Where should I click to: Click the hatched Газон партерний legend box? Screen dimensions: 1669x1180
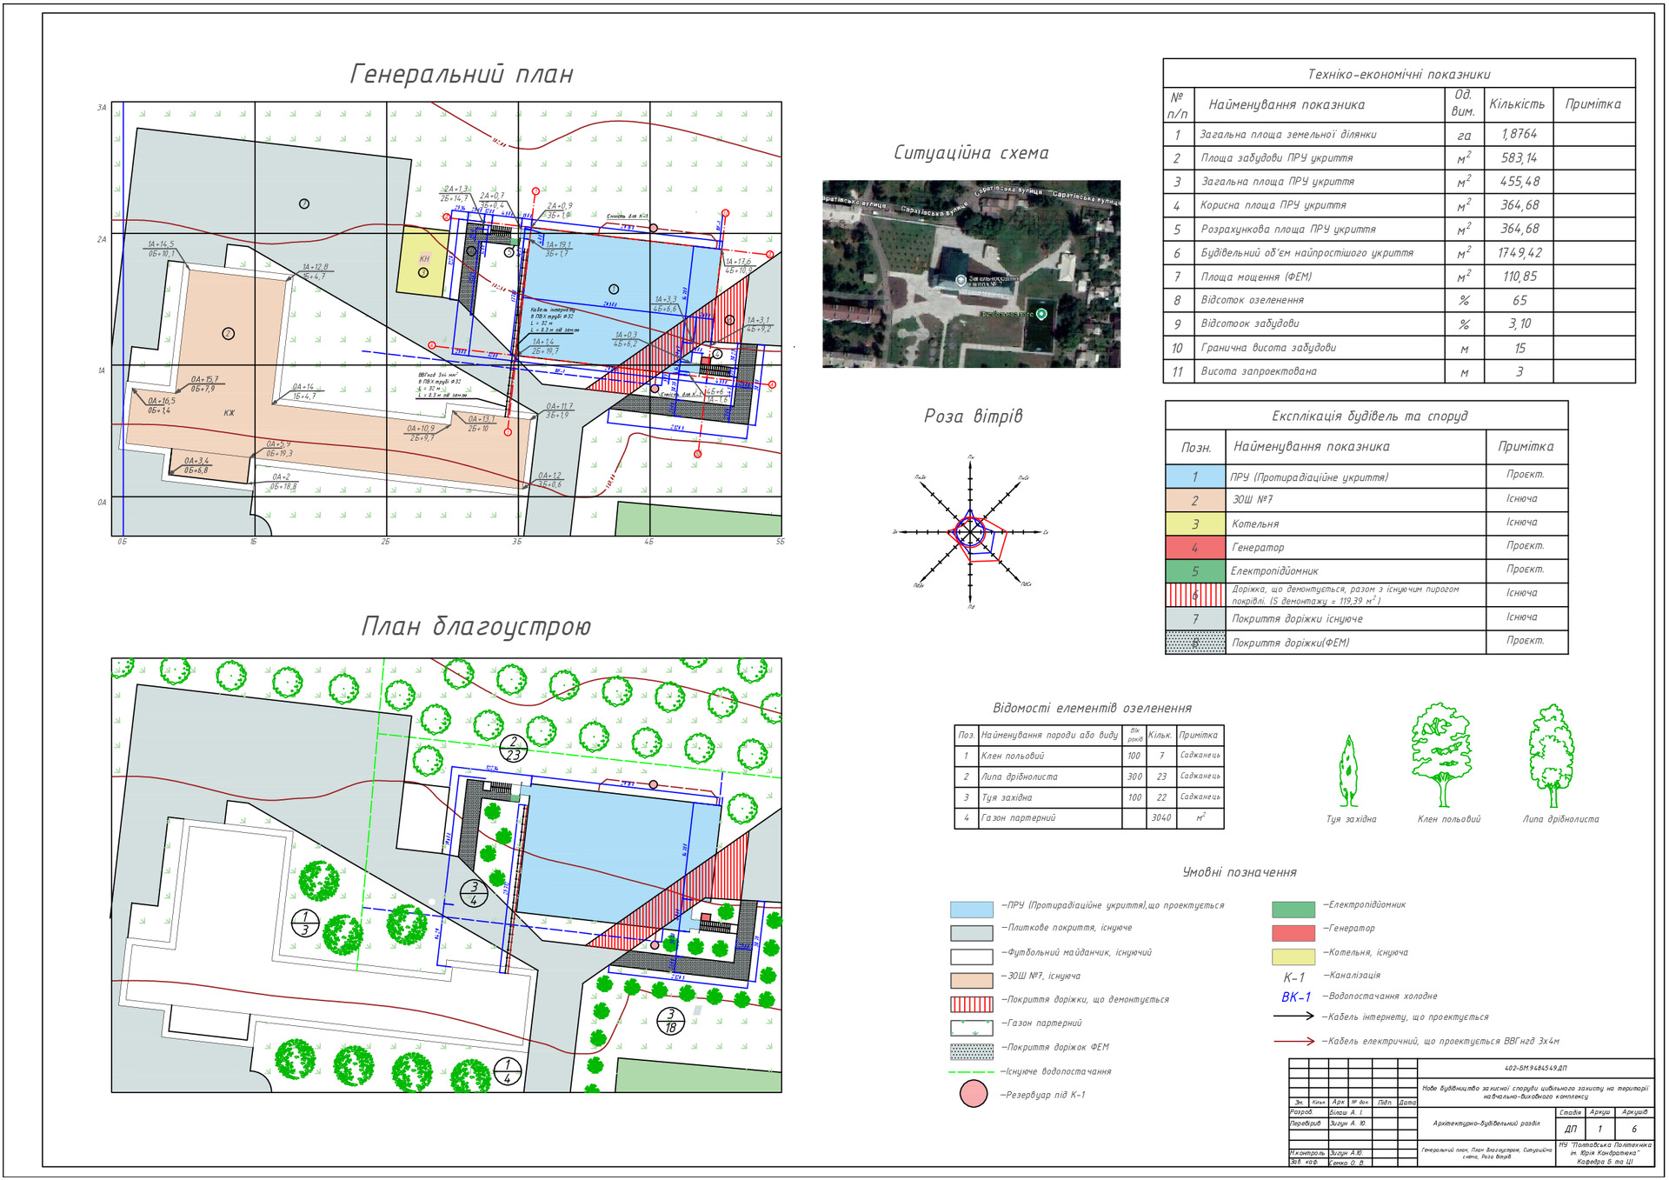click(x=971, y=1027)
